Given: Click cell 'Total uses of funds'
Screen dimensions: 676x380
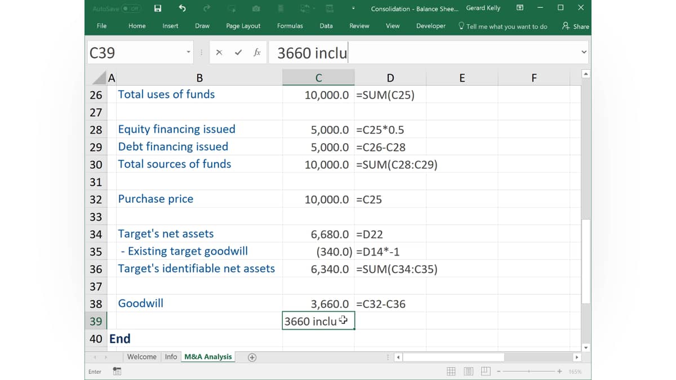Looking at the screenshot, I should [x=166, y=95].
